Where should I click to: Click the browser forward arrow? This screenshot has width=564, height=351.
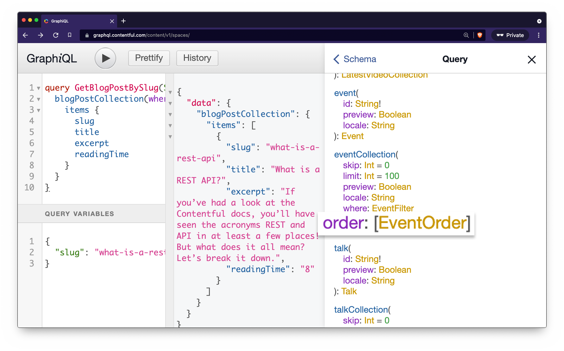click(x=41, y=35)
